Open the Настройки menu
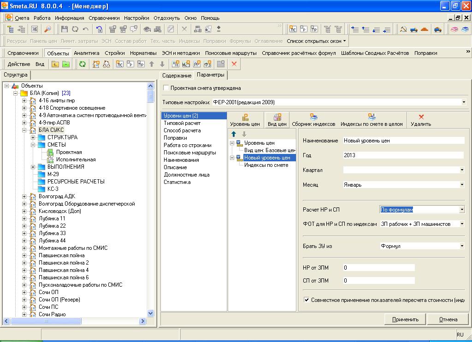This screenshot has width=472, height=342. point(136,18)
